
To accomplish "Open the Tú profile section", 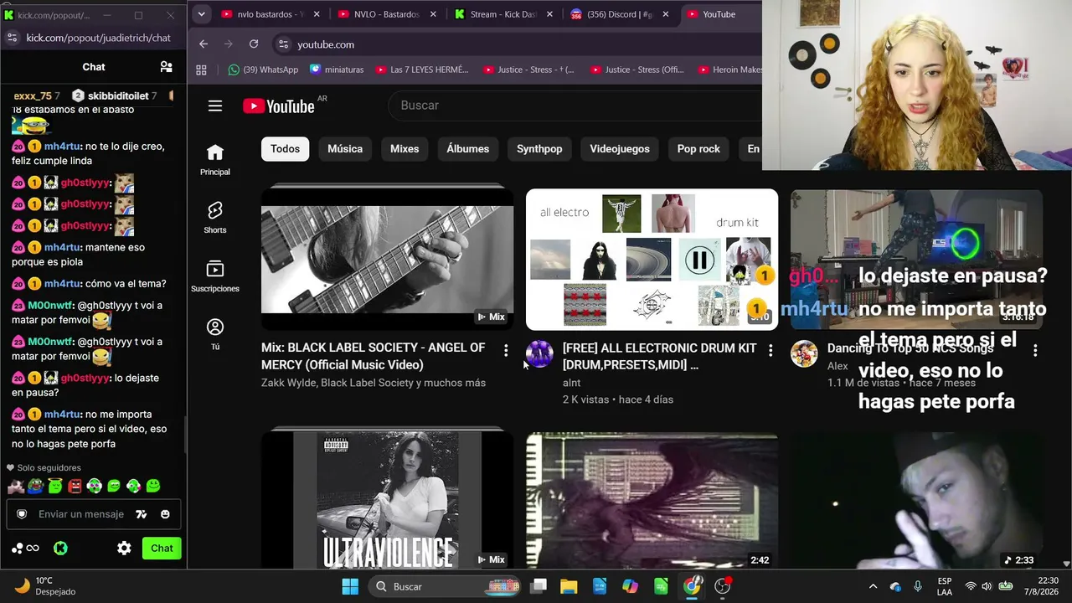I will click(215, 334).
